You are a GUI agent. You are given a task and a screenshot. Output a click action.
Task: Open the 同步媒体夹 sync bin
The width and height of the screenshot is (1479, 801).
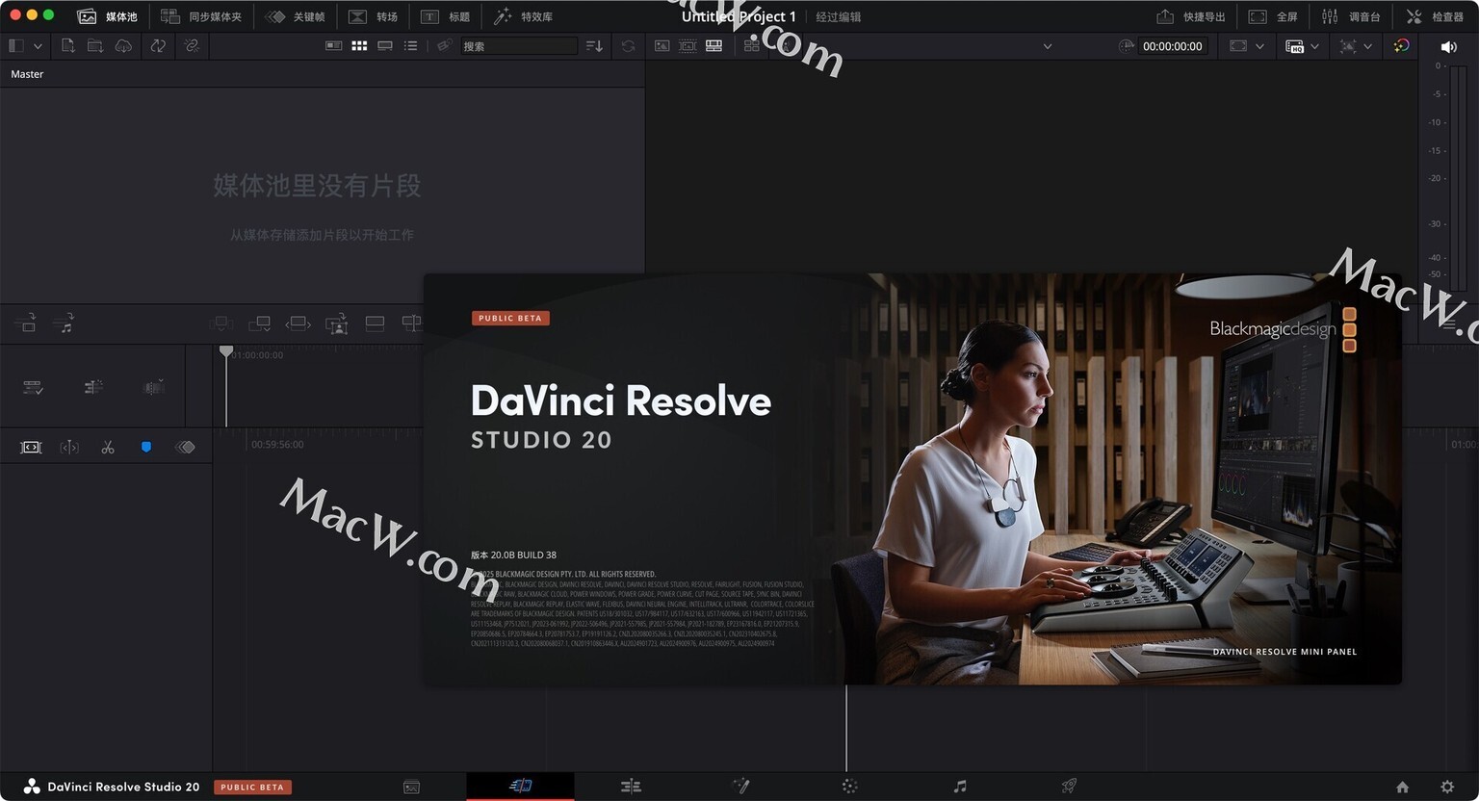(x=201, y=16)
